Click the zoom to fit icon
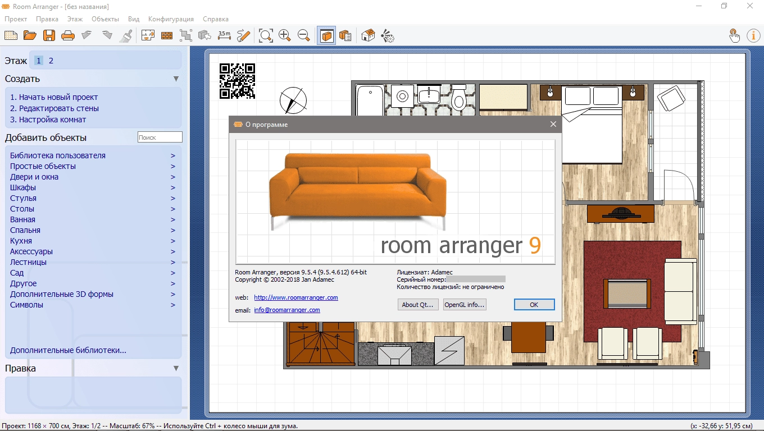 266,35
